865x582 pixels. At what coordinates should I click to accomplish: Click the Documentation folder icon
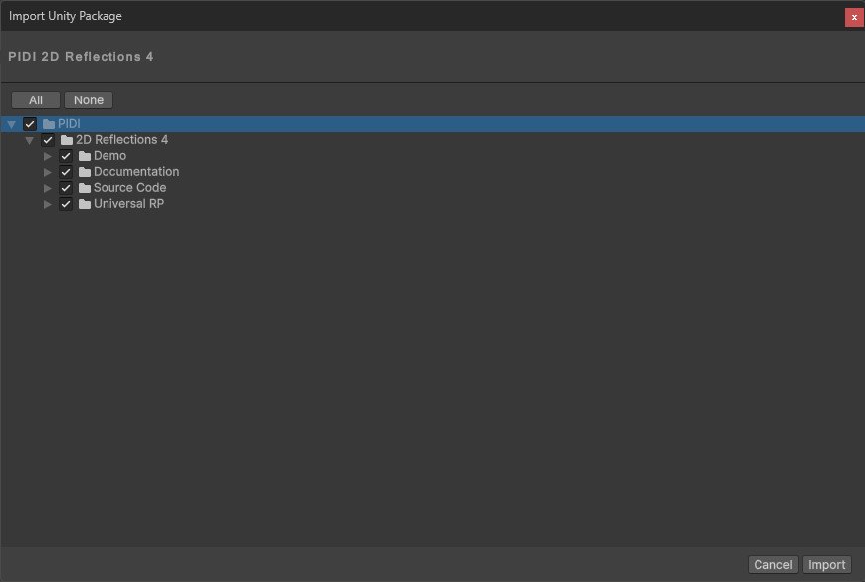pyautogui.click(x=85, y=172)
